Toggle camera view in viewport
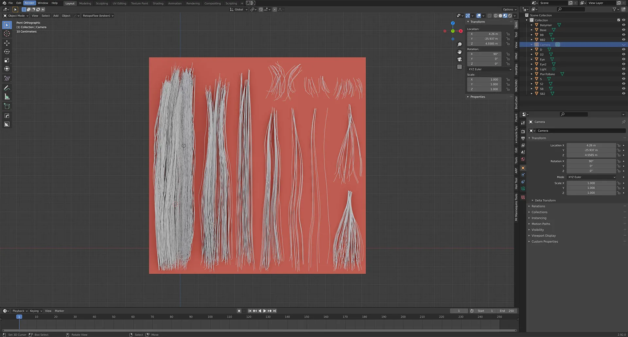The width and height of the screenshot is (628, 337). [x=460, y=59]
